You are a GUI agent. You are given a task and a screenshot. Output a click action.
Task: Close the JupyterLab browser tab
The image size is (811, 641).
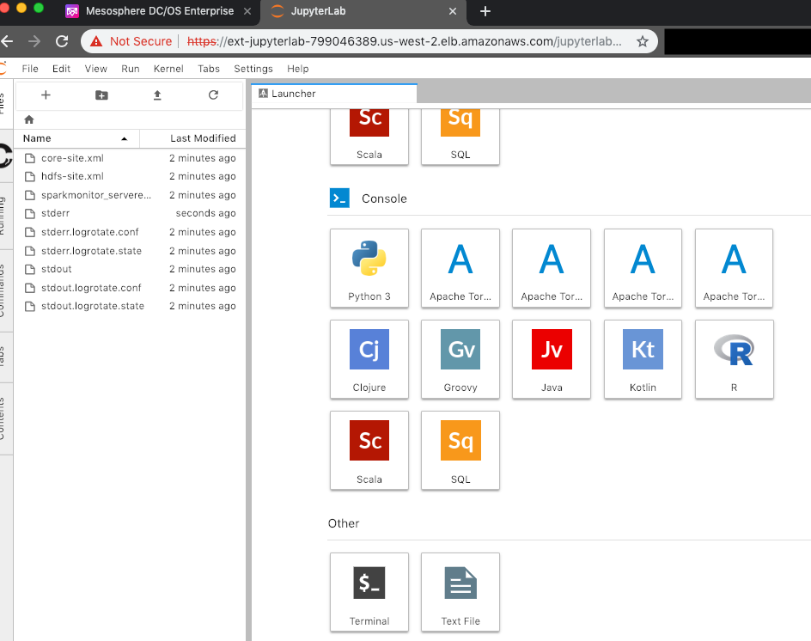pos(453,11)
